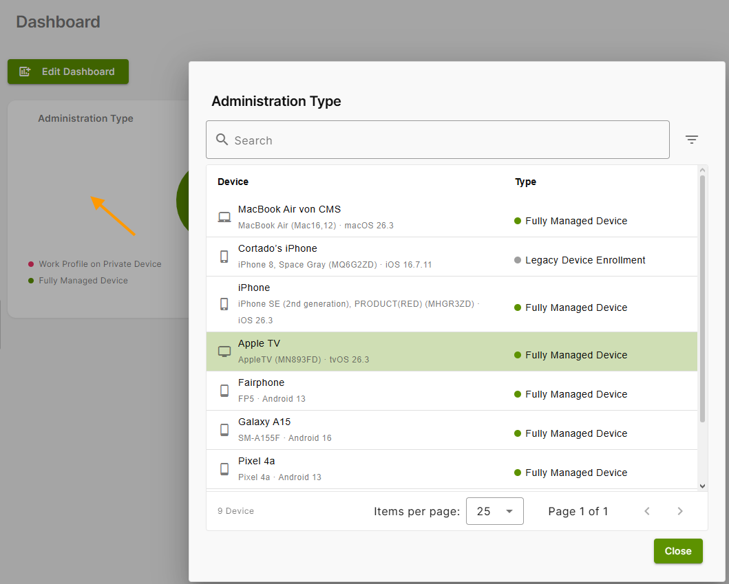Click the iPhone 8, Space Gray details text

[x=335, y=264]
